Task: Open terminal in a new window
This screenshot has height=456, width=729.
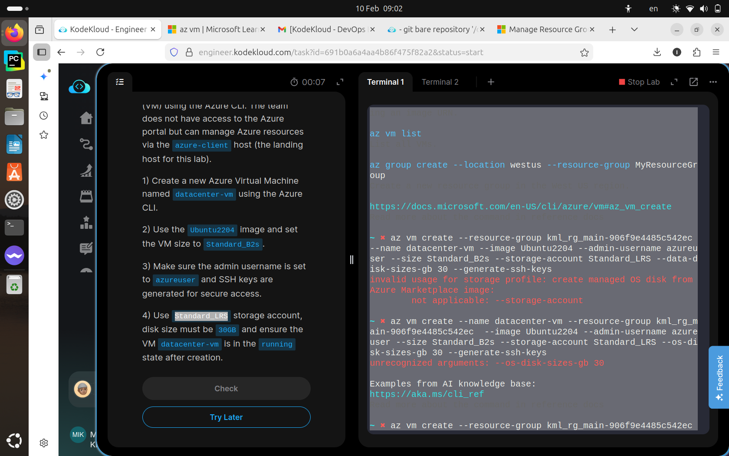Action: tap(693, 82)
